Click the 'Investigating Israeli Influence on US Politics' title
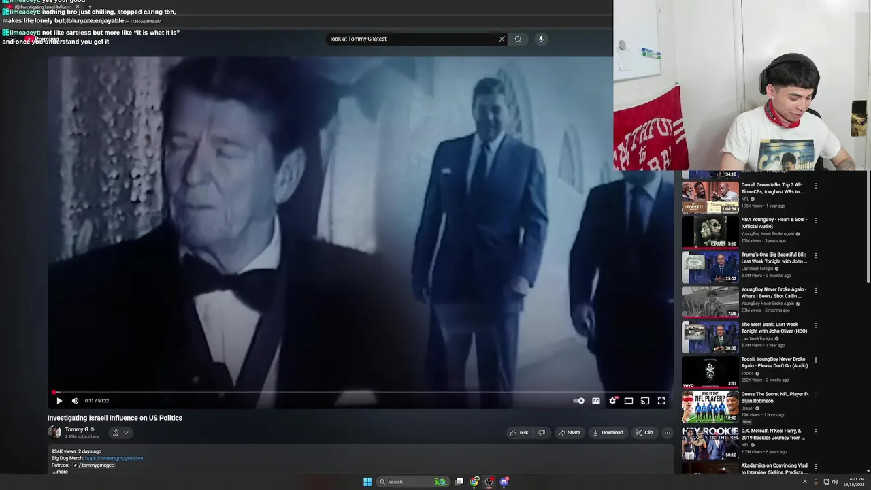This screenshot has width=871, height=490. click(x=115, y=418)
